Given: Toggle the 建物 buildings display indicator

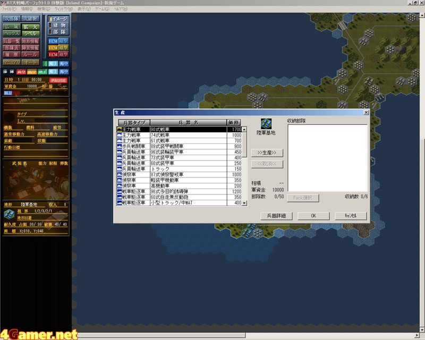Looking at the screenshot, I should tap(58, 25).
